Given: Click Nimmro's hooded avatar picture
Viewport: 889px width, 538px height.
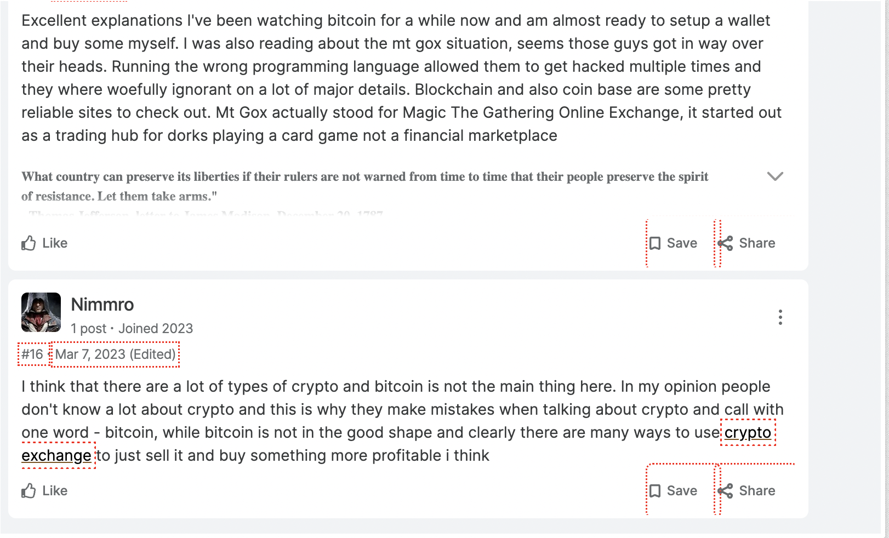Looking at the screenshot, I should point(41,312).
